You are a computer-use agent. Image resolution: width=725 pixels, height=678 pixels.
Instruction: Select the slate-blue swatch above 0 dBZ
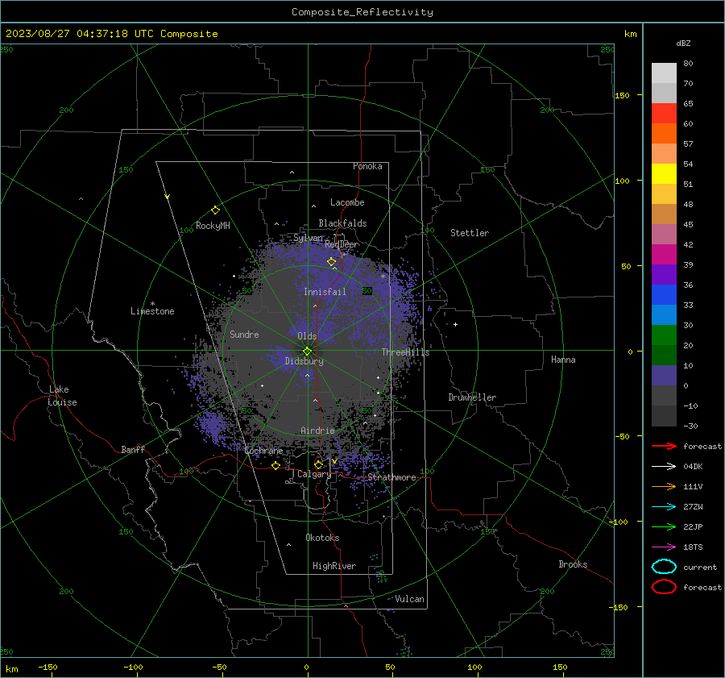pos(664,376)
